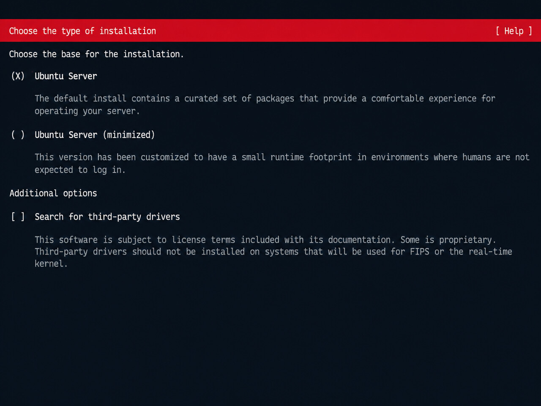Select the Ubuntu Server radio button
Viewport: 541px width, 406px height.
click(x=18, y=76)
